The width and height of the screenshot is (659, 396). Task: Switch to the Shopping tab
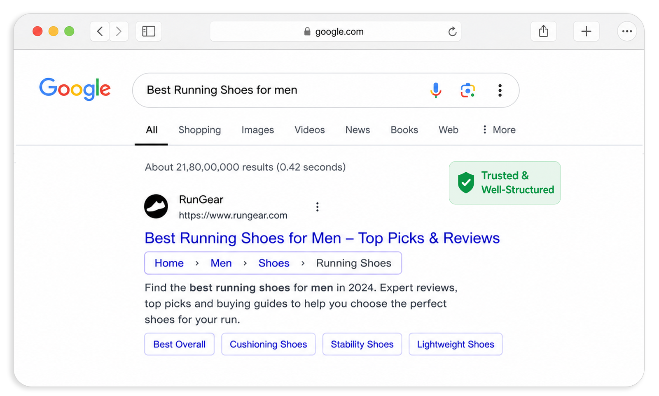coord(200,130)
